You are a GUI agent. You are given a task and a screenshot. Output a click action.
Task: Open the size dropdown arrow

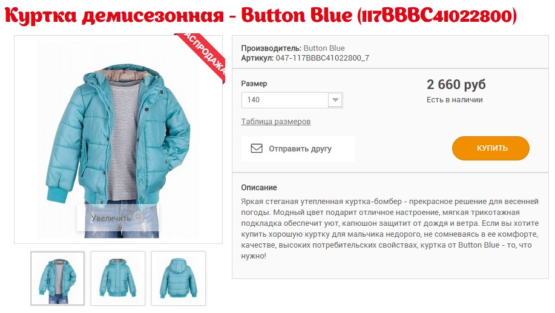[335, 100]
